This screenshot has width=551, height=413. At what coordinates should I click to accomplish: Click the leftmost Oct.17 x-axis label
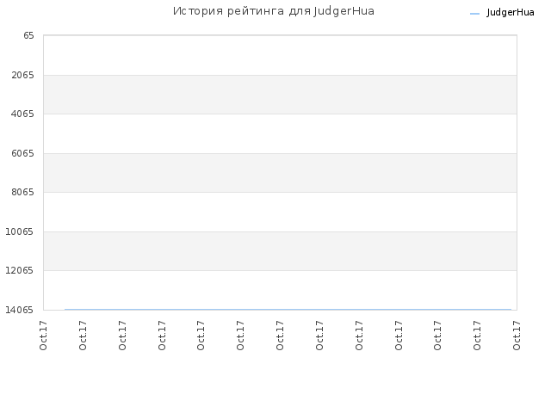tap(43, 336)
